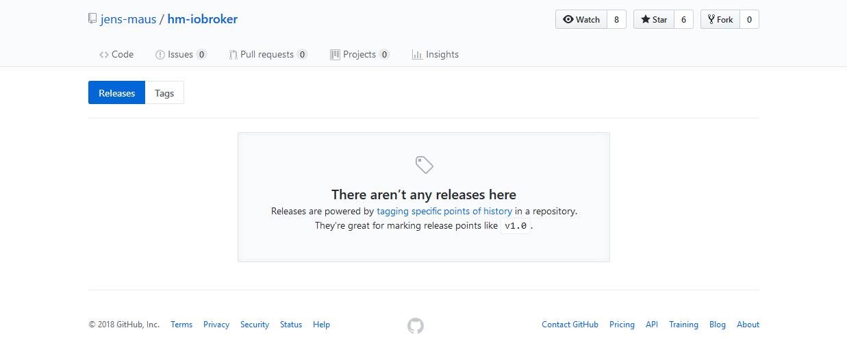This screenshot has width=847, height=354.
Task: Open the Pricing footer link
Action: (x=622, y=325)
